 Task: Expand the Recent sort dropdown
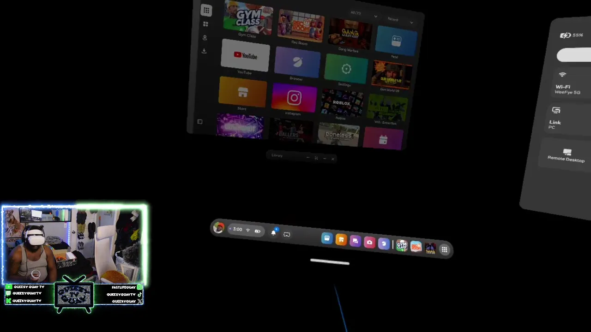point(400,20)
